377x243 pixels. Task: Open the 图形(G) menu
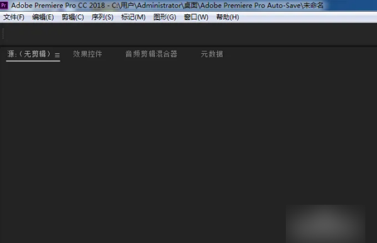(x=165, y=17)
